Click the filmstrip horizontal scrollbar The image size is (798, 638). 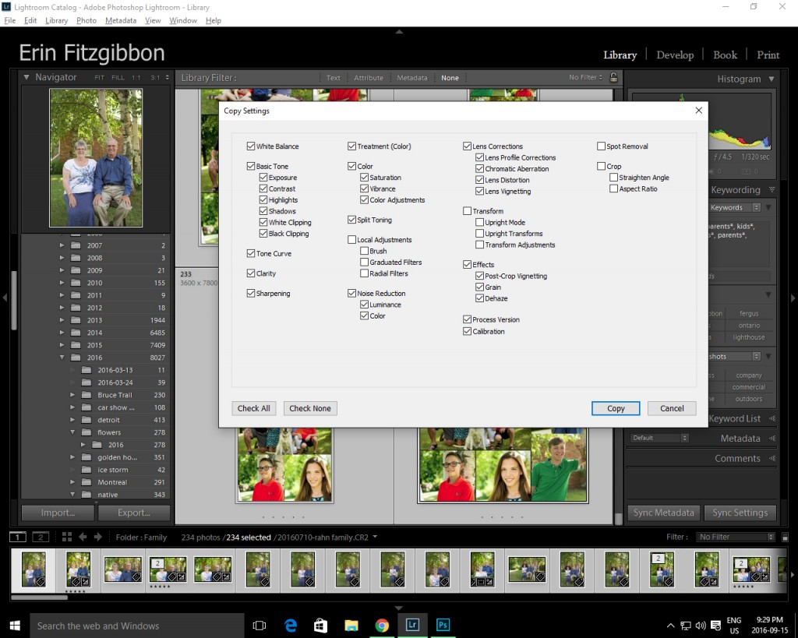click(x=39, y=597)
